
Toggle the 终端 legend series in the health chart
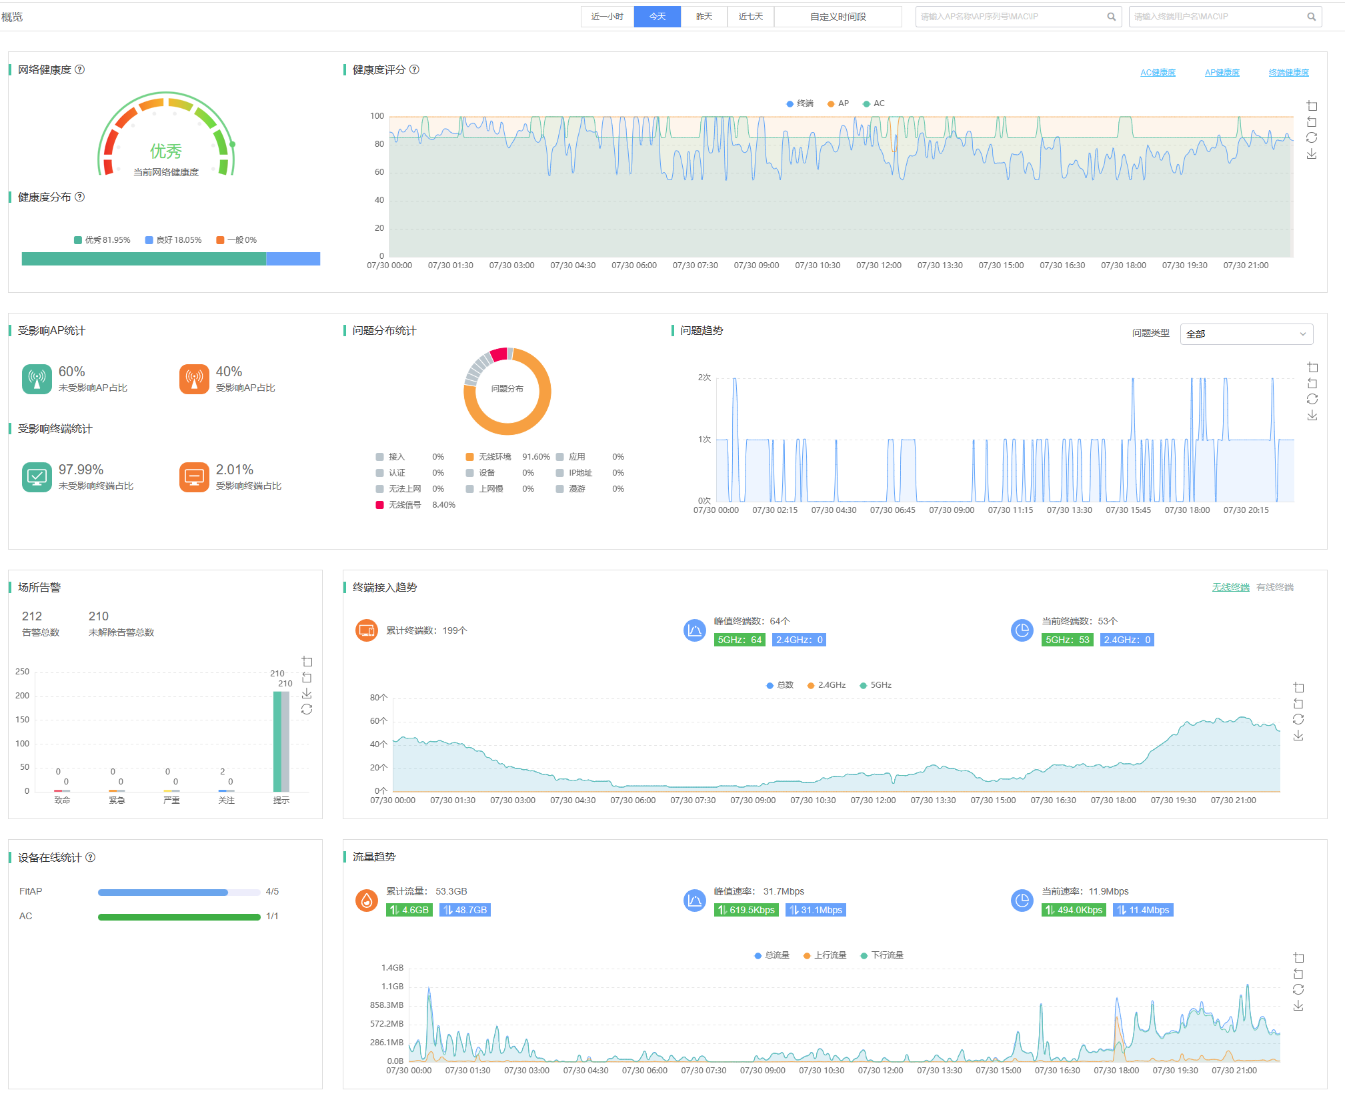tap(800, 103)
